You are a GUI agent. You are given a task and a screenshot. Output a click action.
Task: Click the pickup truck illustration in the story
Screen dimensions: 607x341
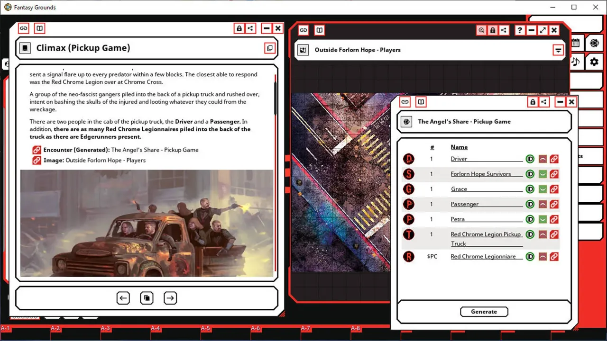click(147, 223)
